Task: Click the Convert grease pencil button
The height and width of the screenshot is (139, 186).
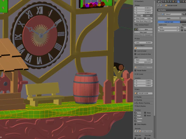Action: tap(148, 35)
